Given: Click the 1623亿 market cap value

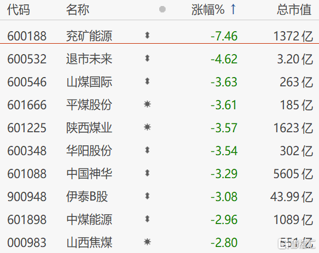Looking at the screenshot, I should click(x=293, y=128).
